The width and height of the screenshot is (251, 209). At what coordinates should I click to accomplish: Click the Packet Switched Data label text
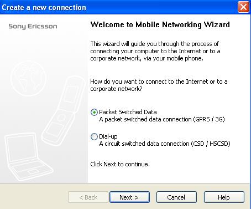tap(128, 112)
